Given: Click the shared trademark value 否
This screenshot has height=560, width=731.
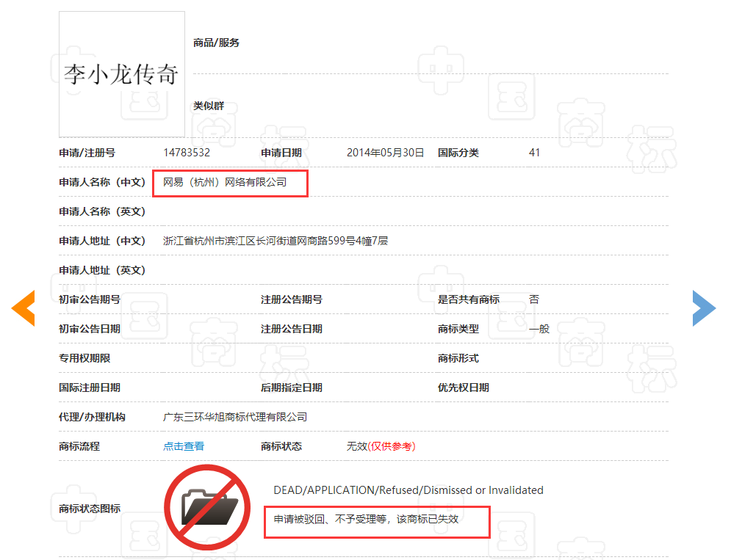Looking at the screenshot, I should 534,299.
